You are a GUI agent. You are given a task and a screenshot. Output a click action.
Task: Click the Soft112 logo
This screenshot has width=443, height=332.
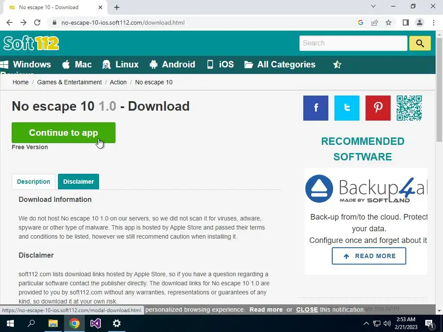(x=31, y=43)
